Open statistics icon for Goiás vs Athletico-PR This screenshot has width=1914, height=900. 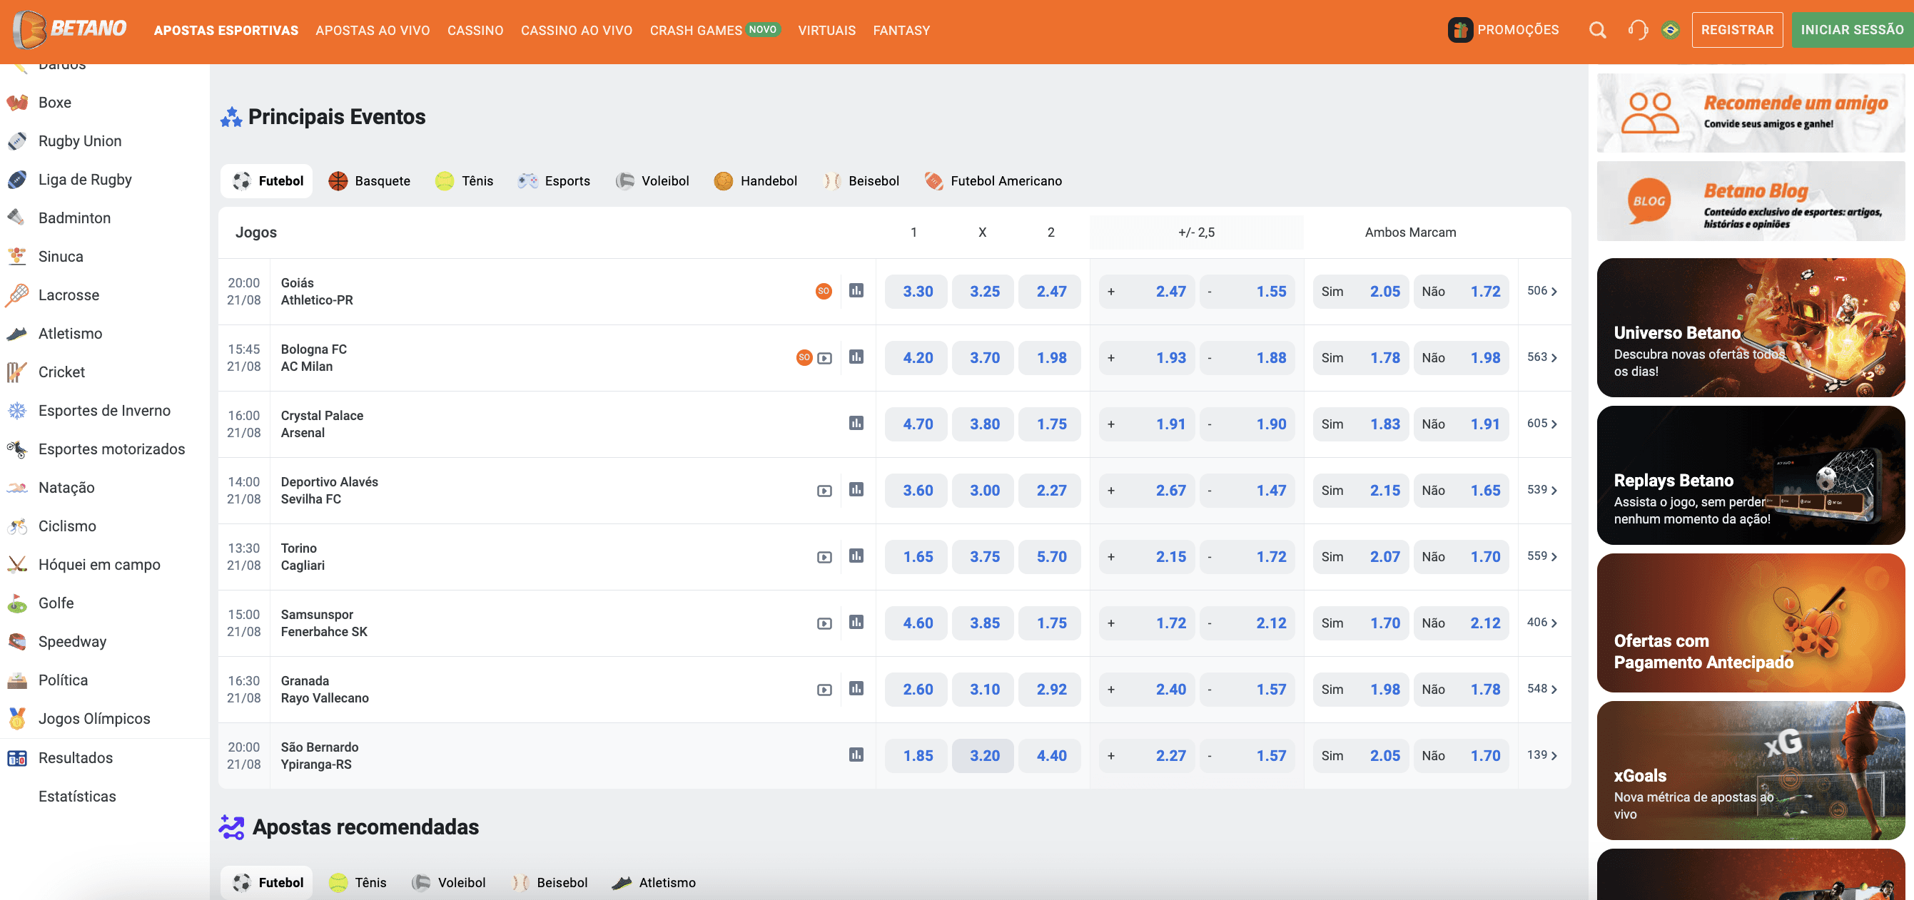[x=856, y=290]
